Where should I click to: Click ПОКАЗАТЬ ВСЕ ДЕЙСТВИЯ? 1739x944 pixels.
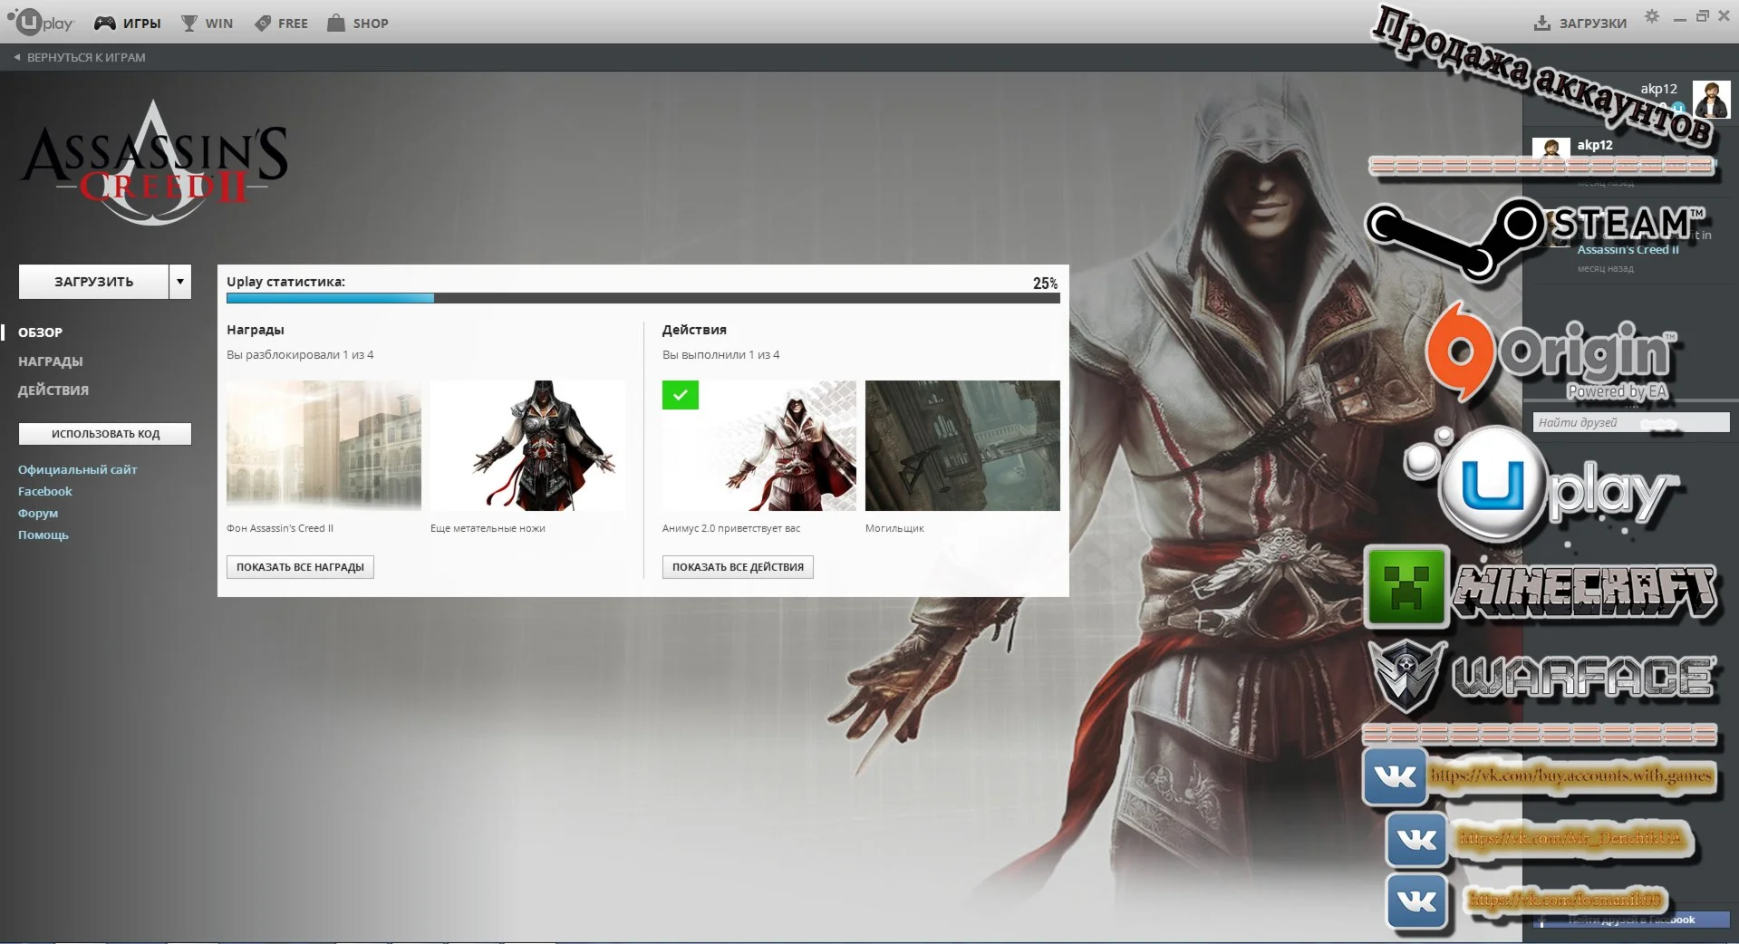click(737, 567)
